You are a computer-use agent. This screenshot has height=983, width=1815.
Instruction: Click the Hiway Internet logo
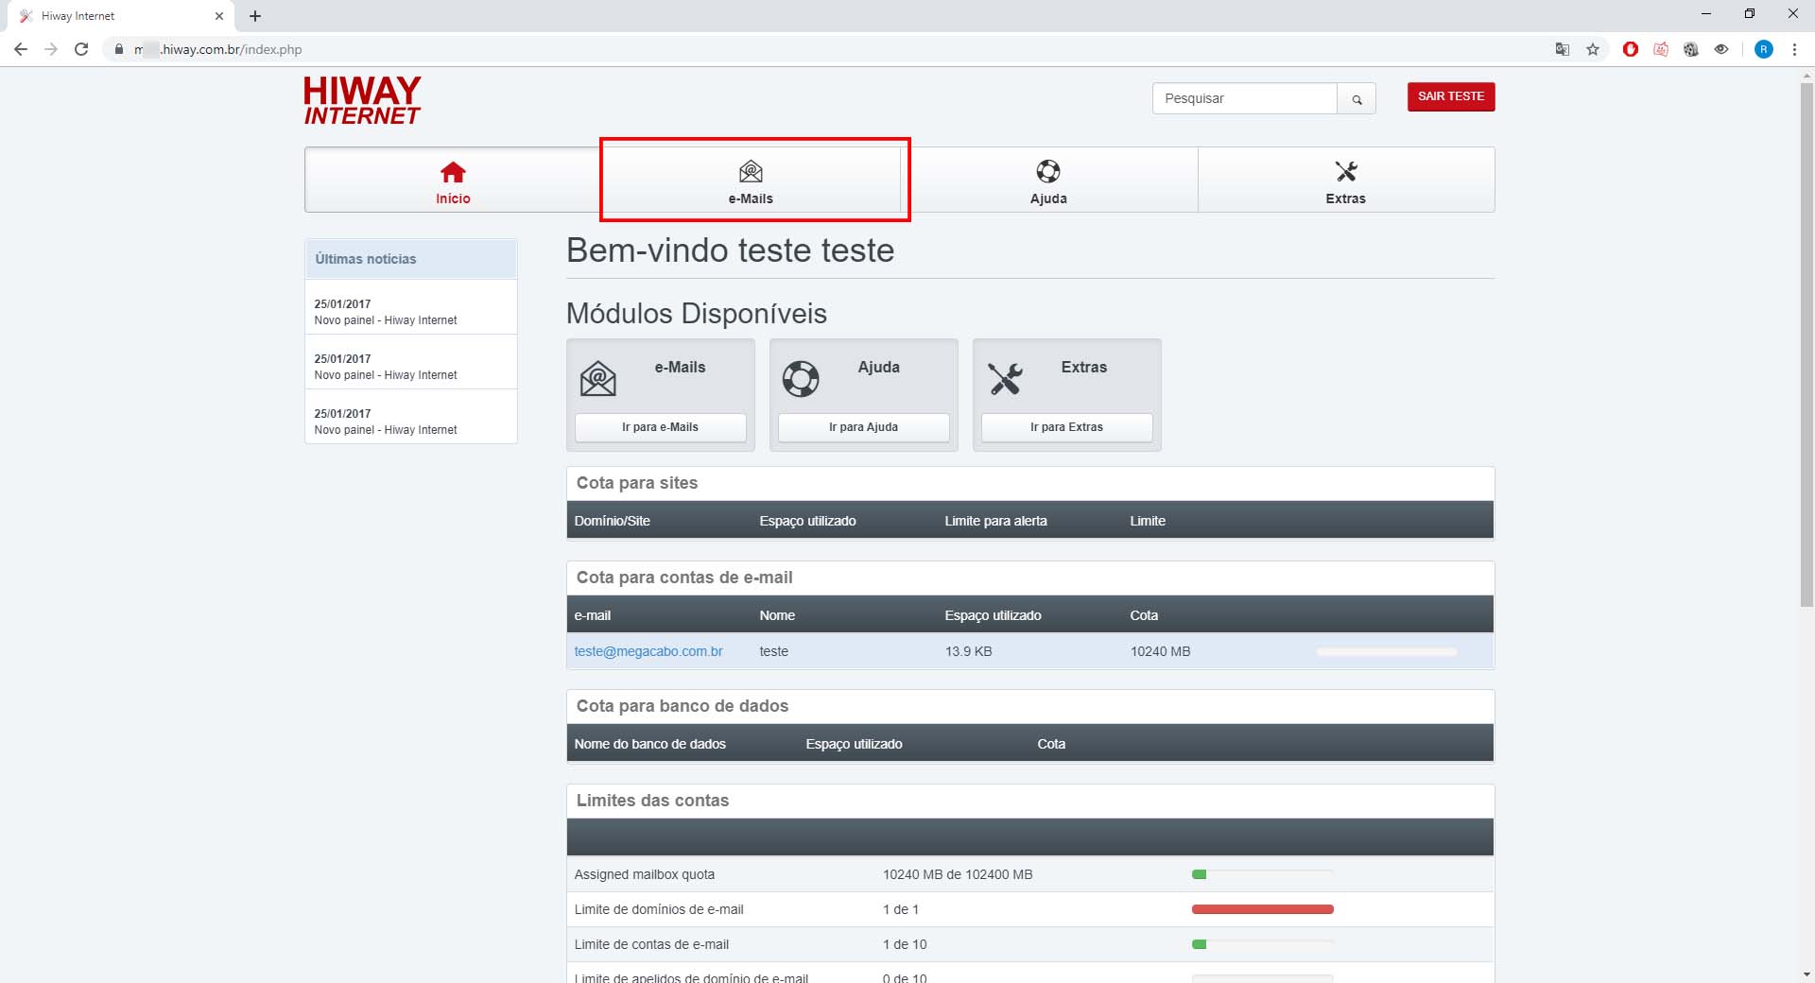click(x=362, y=100)
